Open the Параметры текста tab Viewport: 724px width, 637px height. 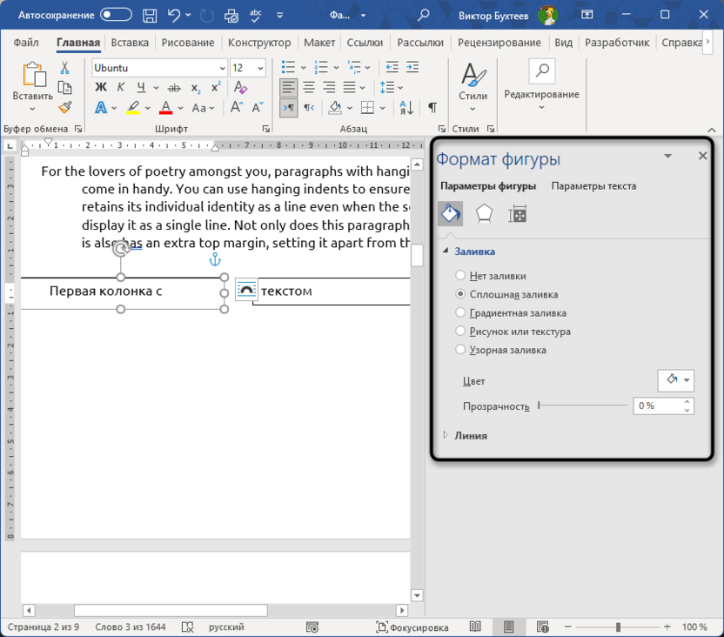pos(593,185)
